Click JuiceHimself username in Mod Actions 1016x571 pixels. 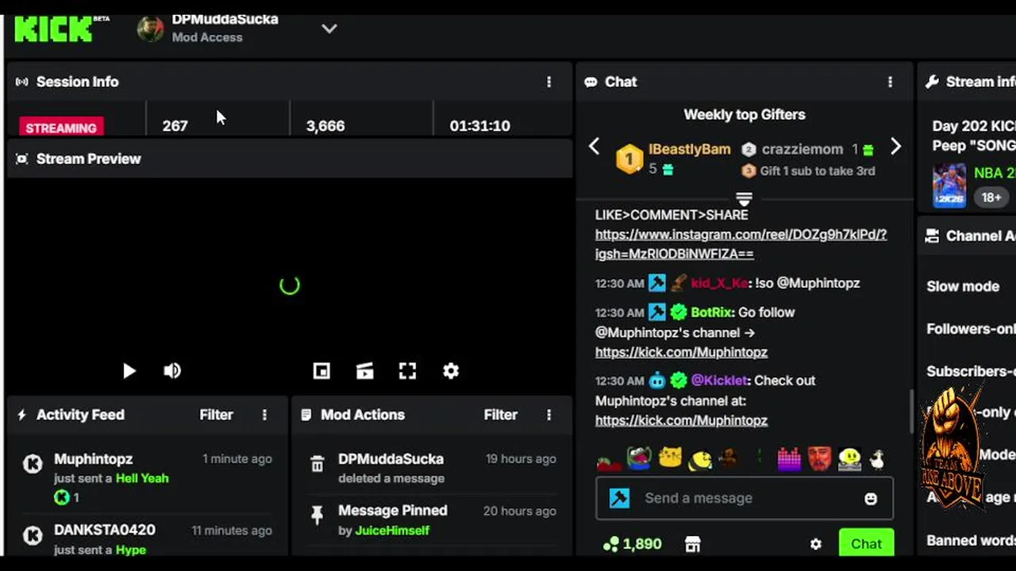point(392,531)
